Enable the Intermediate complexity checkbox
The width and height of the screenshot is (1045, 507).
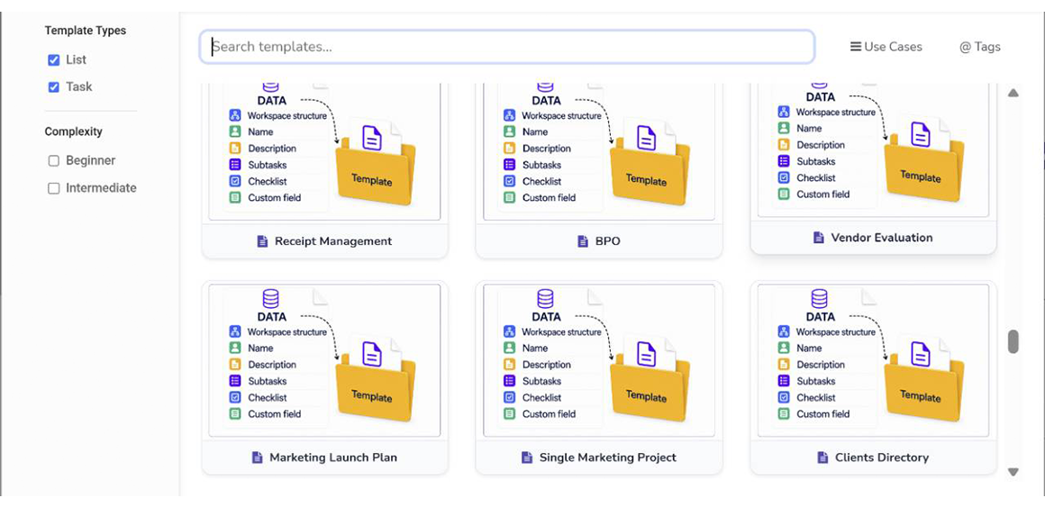click(54, 188)
